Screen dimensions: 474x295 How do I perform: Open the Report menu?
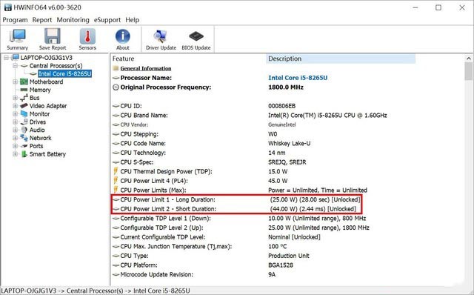42,20
